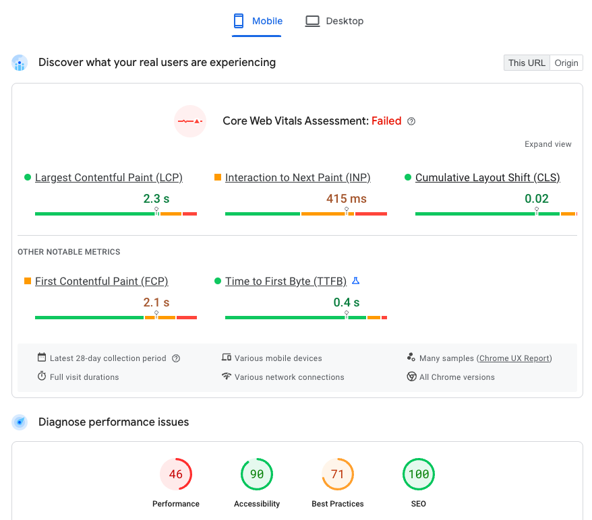Click the Chrome icon by All Chrome versions
592x520 pixels.
pos(411,377)
